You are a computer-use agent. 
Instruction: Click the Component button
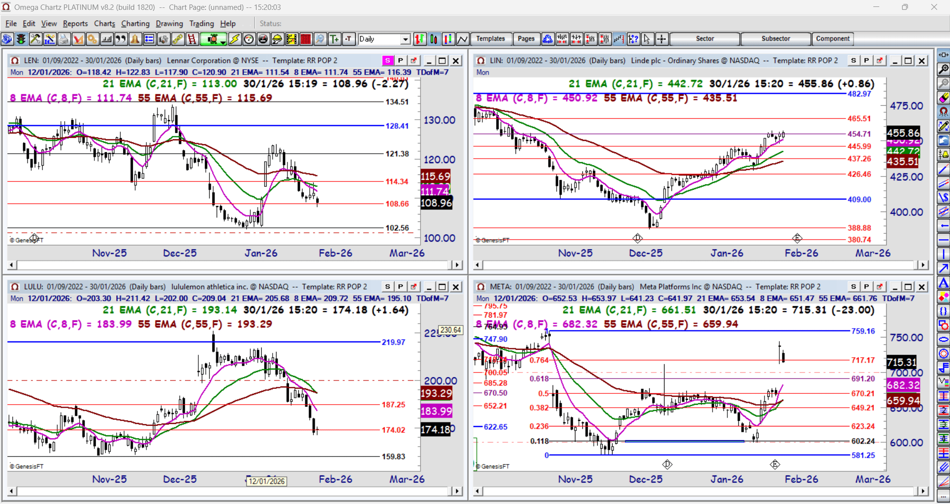pyautogui.click(x=833, y=39)
